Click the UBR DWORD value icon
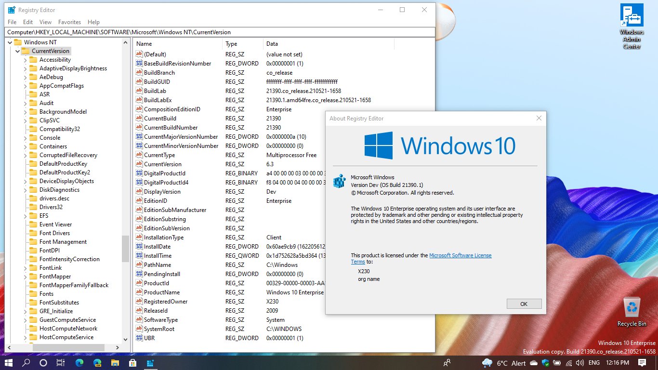This screenshot has width=658, height=370. pos(139,338)
